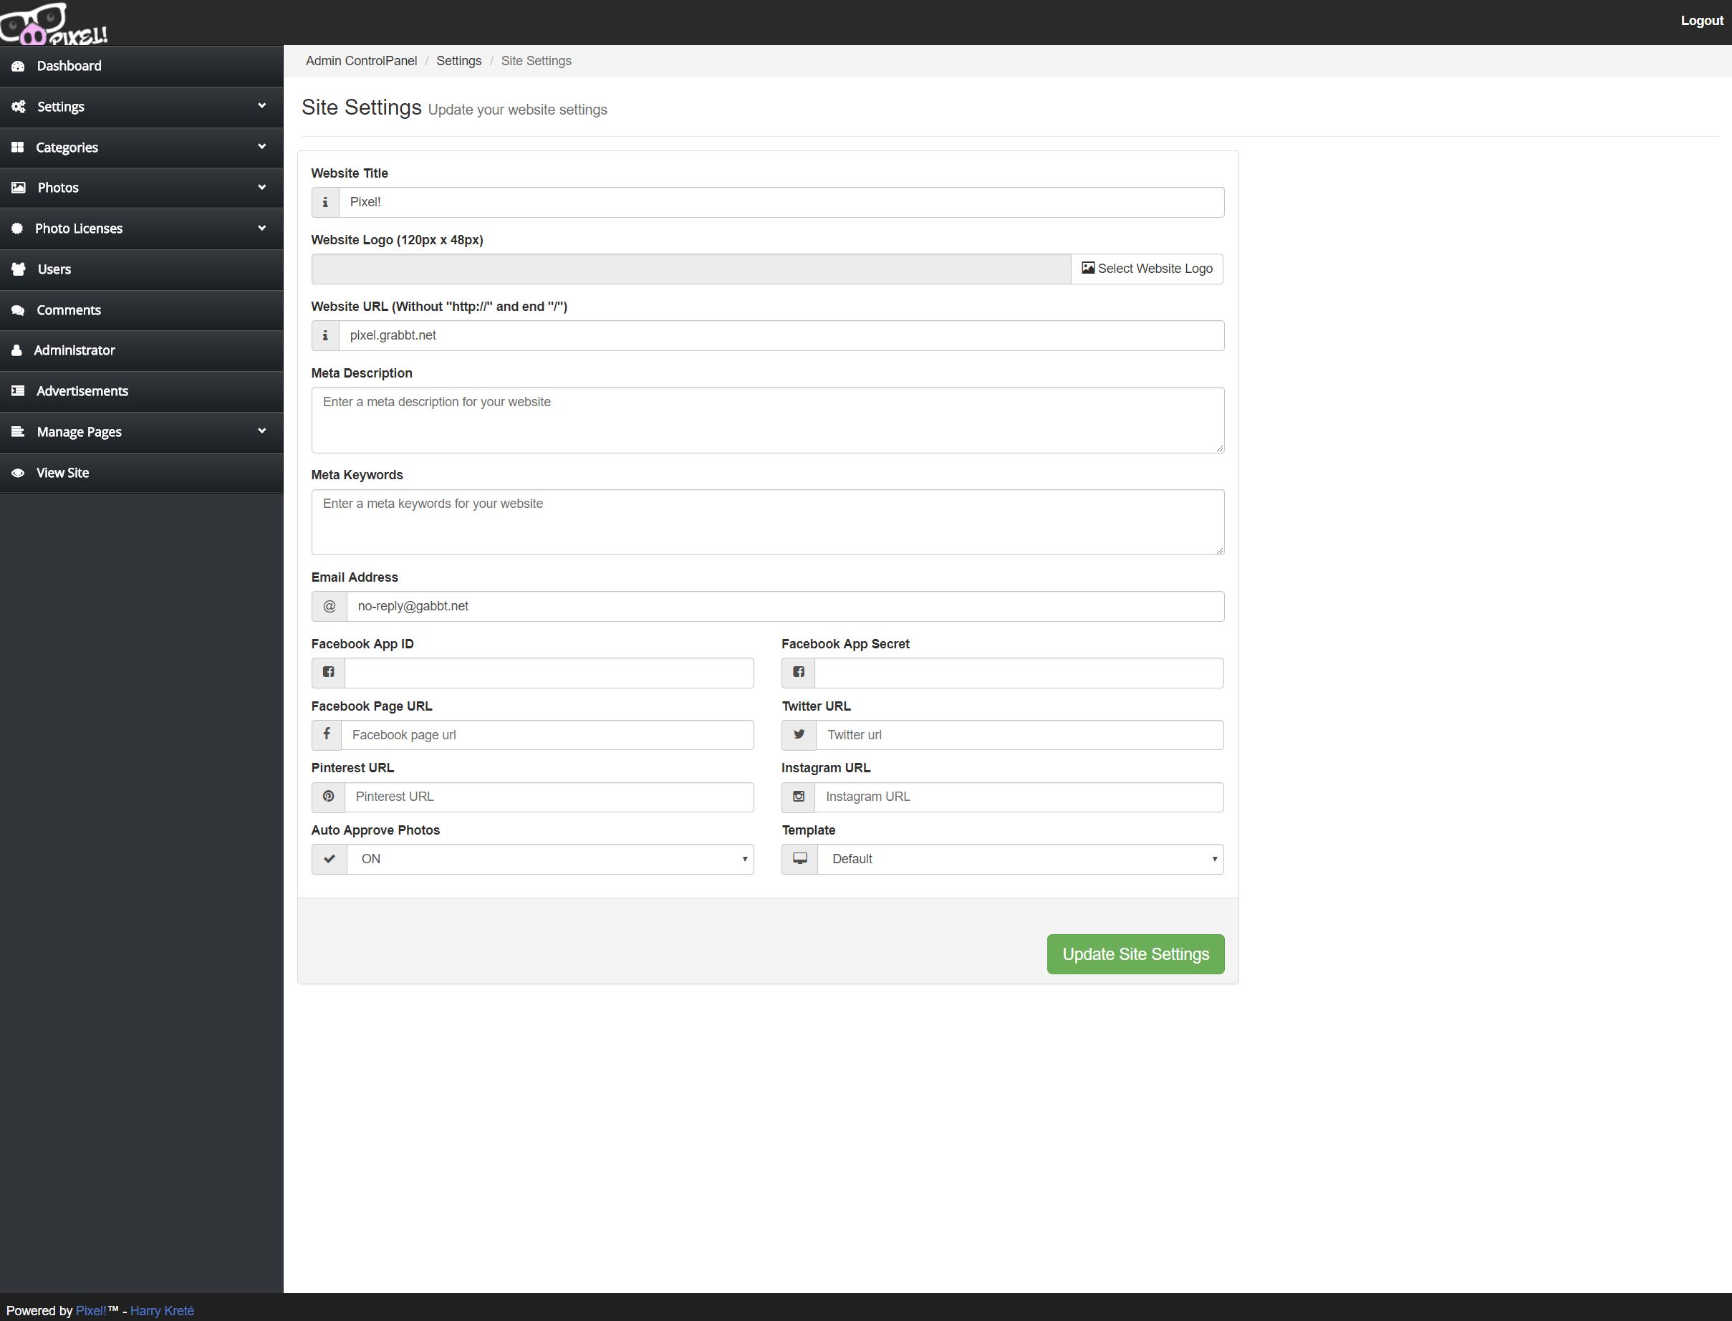Click the Dashboard gauge icon
The image size is (1732, 1321).
(18, 66)
